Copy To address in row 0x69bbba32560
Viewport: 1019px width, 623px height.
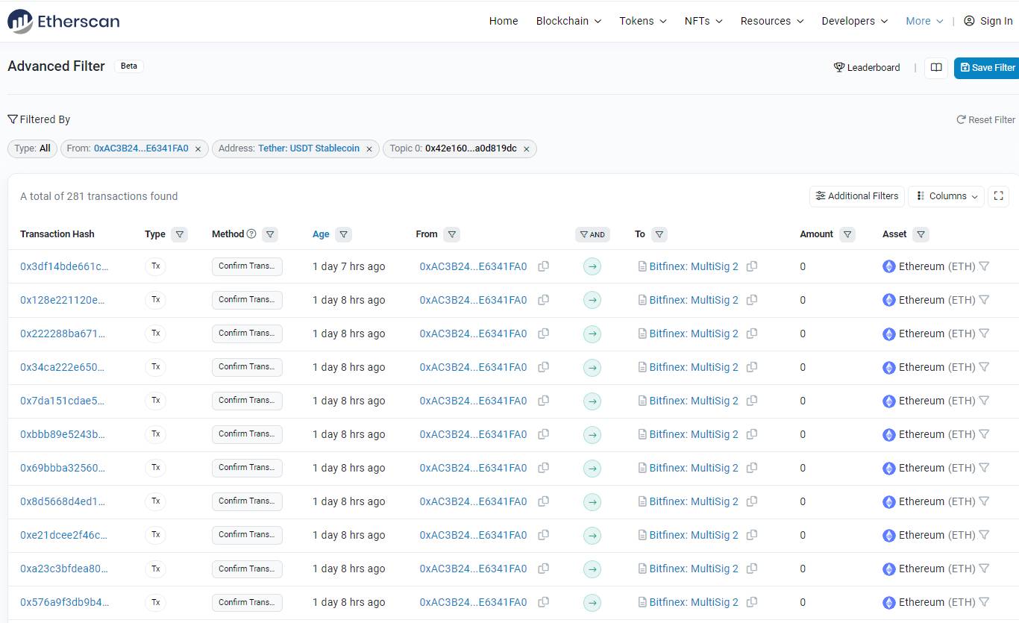click(x=752, y=468)
